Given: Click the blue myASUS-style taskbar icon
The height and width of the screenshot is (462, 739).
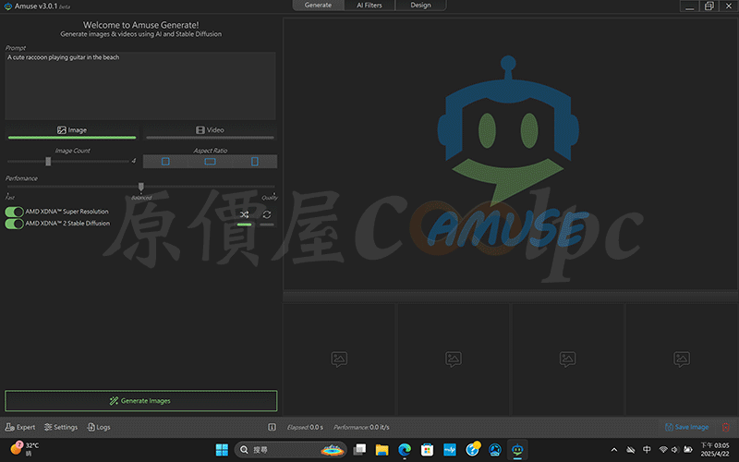Looking at the screenshot, I should (450, 450).
